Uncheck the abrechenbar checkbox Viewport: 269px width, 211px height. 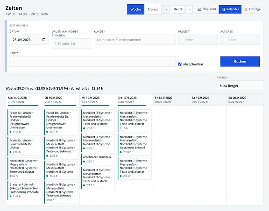(x=180, y=64)
